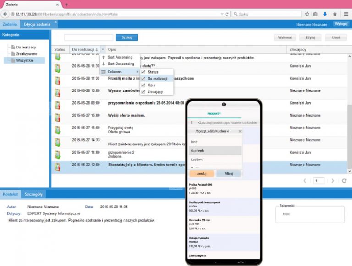Expand the Columns submenu
The height and width of the screenshot is (266, 352).
pos(119,72)
